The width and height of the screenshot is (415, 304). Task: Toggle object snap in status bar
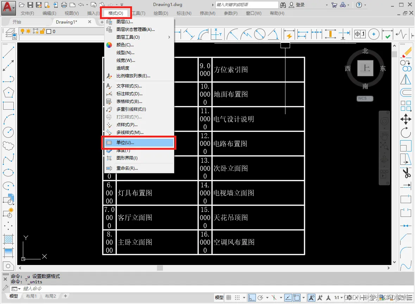click(297, 298)
